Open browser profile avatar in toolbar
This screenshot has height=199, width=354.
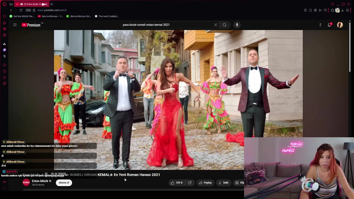click(337, 10)
